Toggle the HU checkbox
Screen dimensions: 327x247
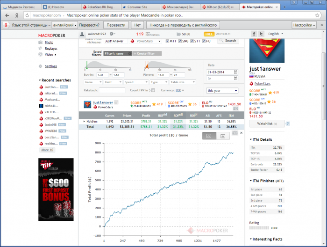click(x=204, y=41)
